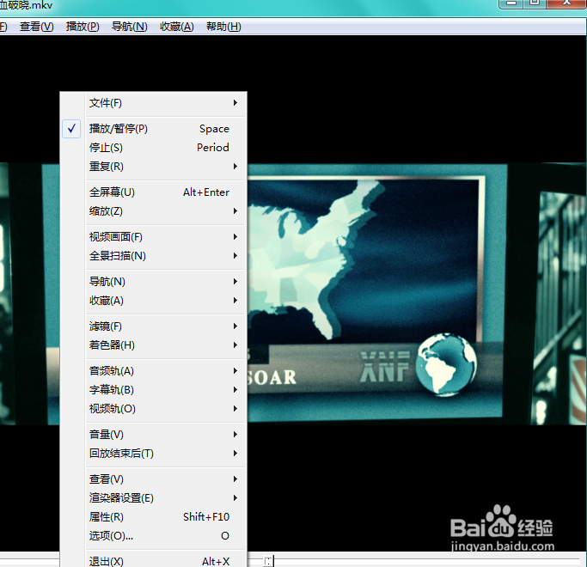Expand the 滤镜(F) submenu
The image size is (587, 567).
click(153, 326)
